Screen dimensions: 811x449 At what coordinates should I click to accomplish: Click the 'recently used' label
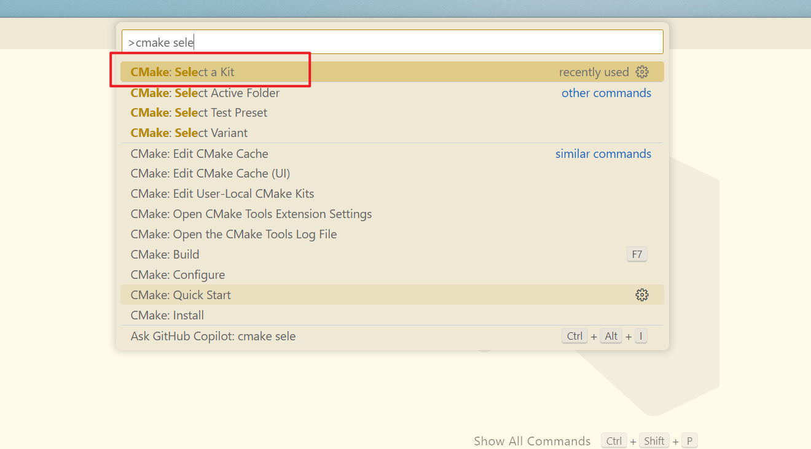pos(594,72)
